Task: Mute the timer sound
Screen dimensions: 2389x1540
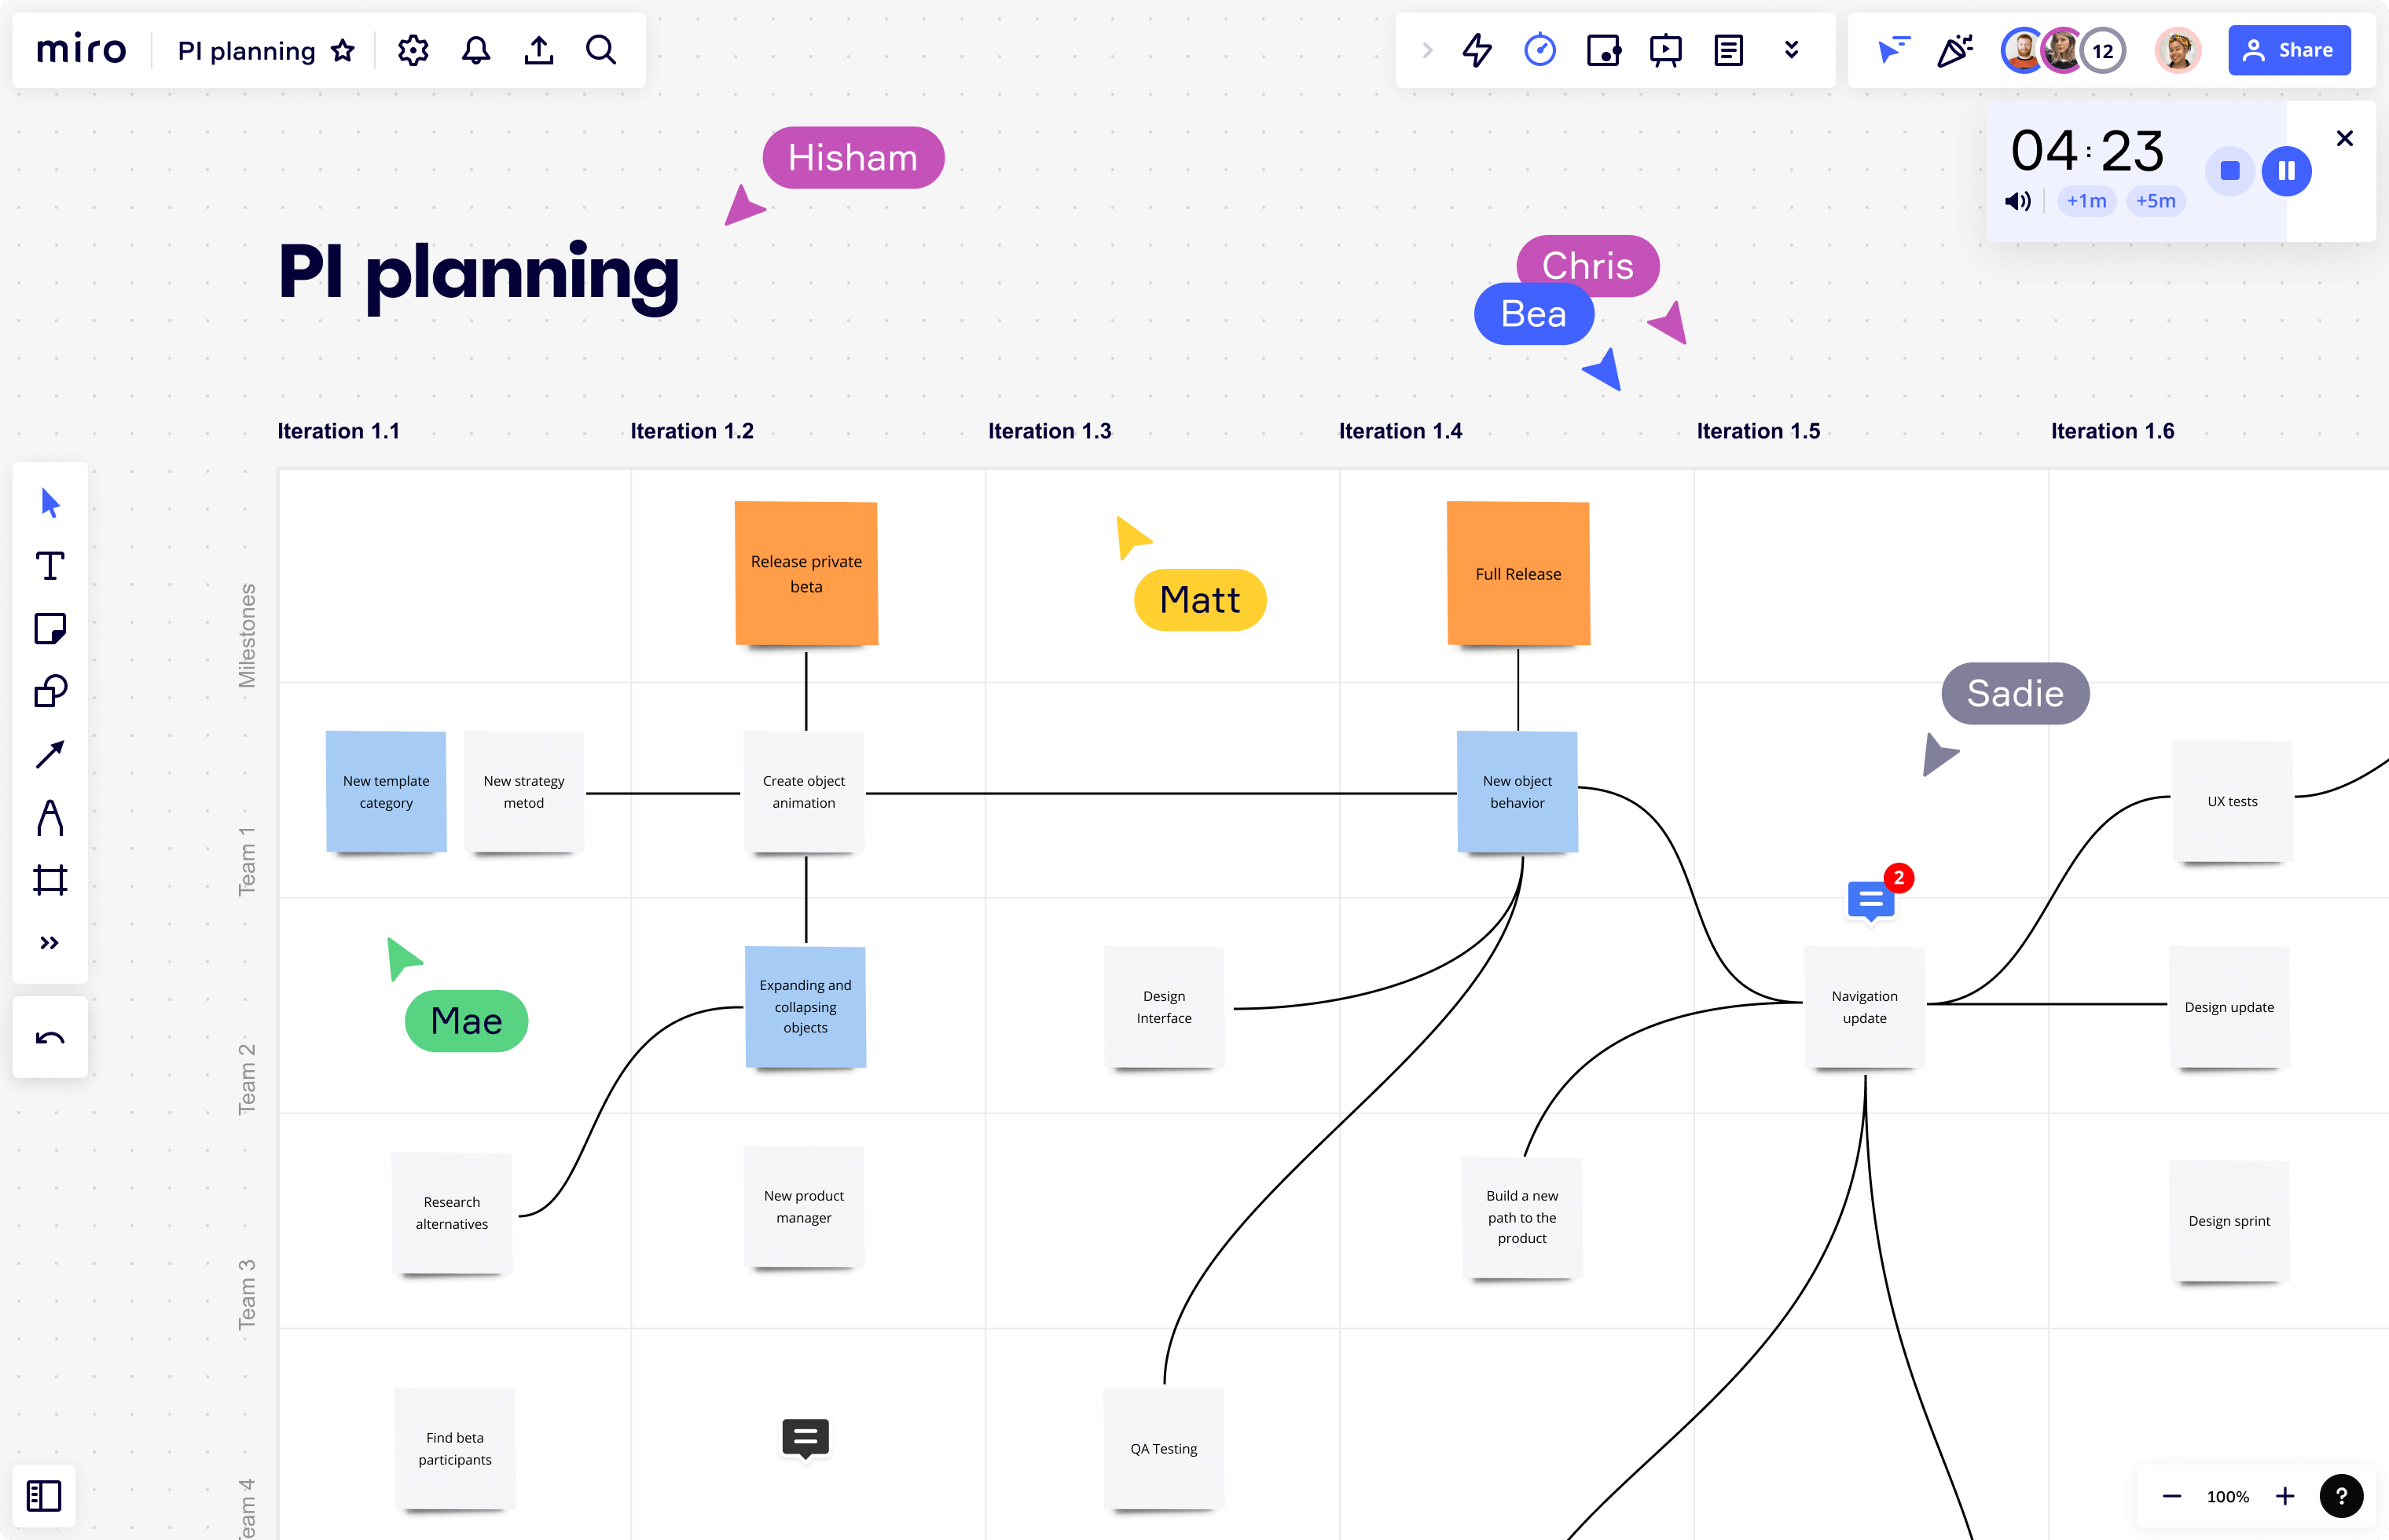Action: click(x=2017, y=201)
